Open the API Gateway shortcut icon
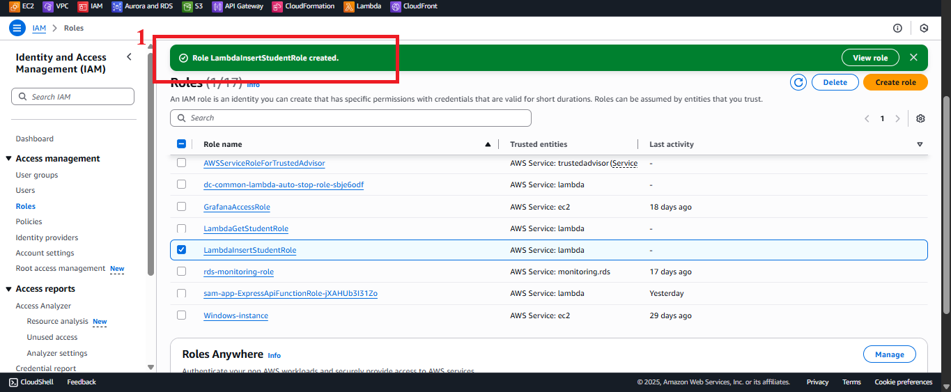The image size is (951, 392). click(x=217, y=6)
